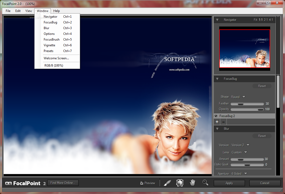
Task: Click the Navigator preview thumbnail
Action: [245, 49]
